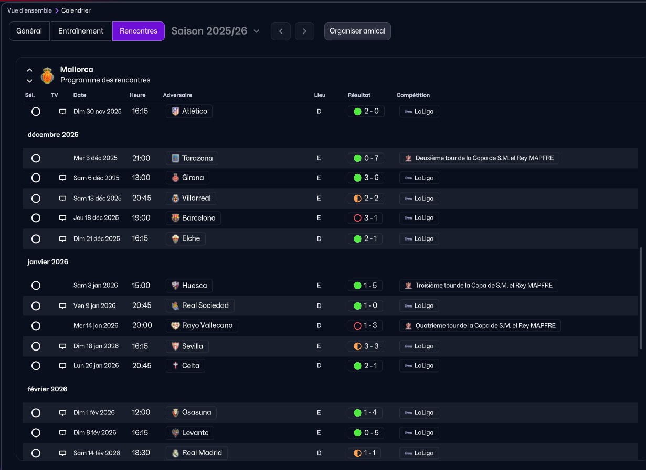Click the Organiser amical button

pos(357,31)
